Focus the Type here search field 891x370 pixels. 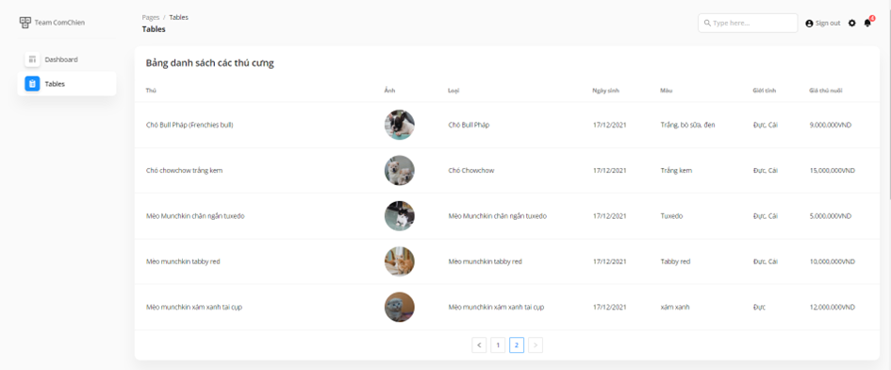point(748,23)
